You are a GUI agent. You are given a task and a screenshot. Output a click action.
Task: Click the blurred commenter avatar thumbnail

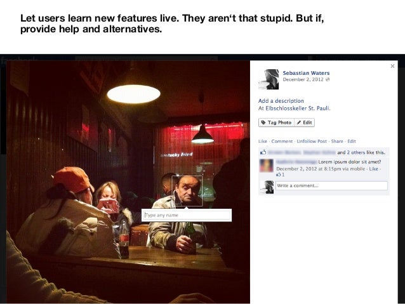(x=267, y=166)
